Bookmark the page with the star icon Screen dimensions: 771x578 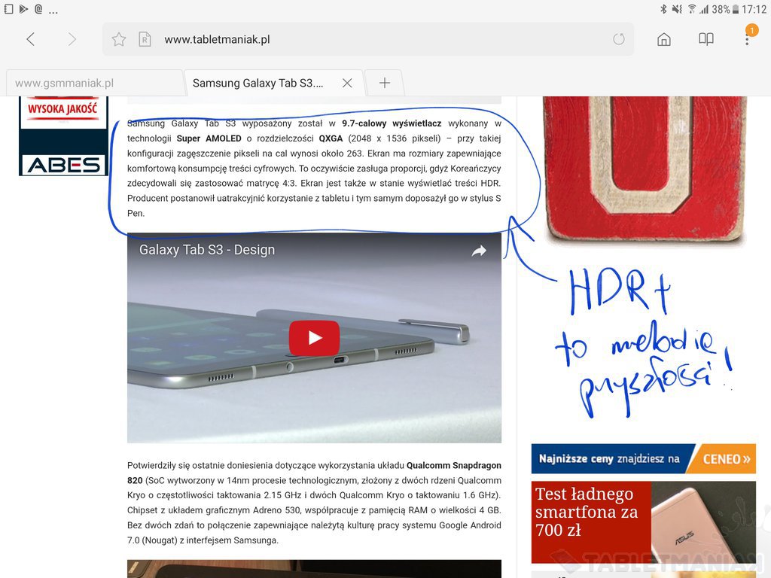click(119, 39)
